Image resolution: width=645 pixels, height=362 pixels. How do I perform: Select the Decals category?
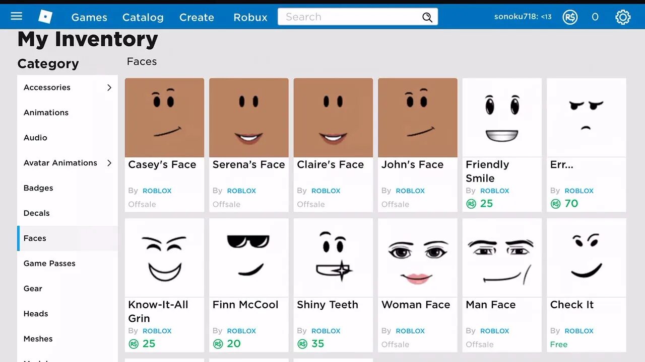(68, 213)
